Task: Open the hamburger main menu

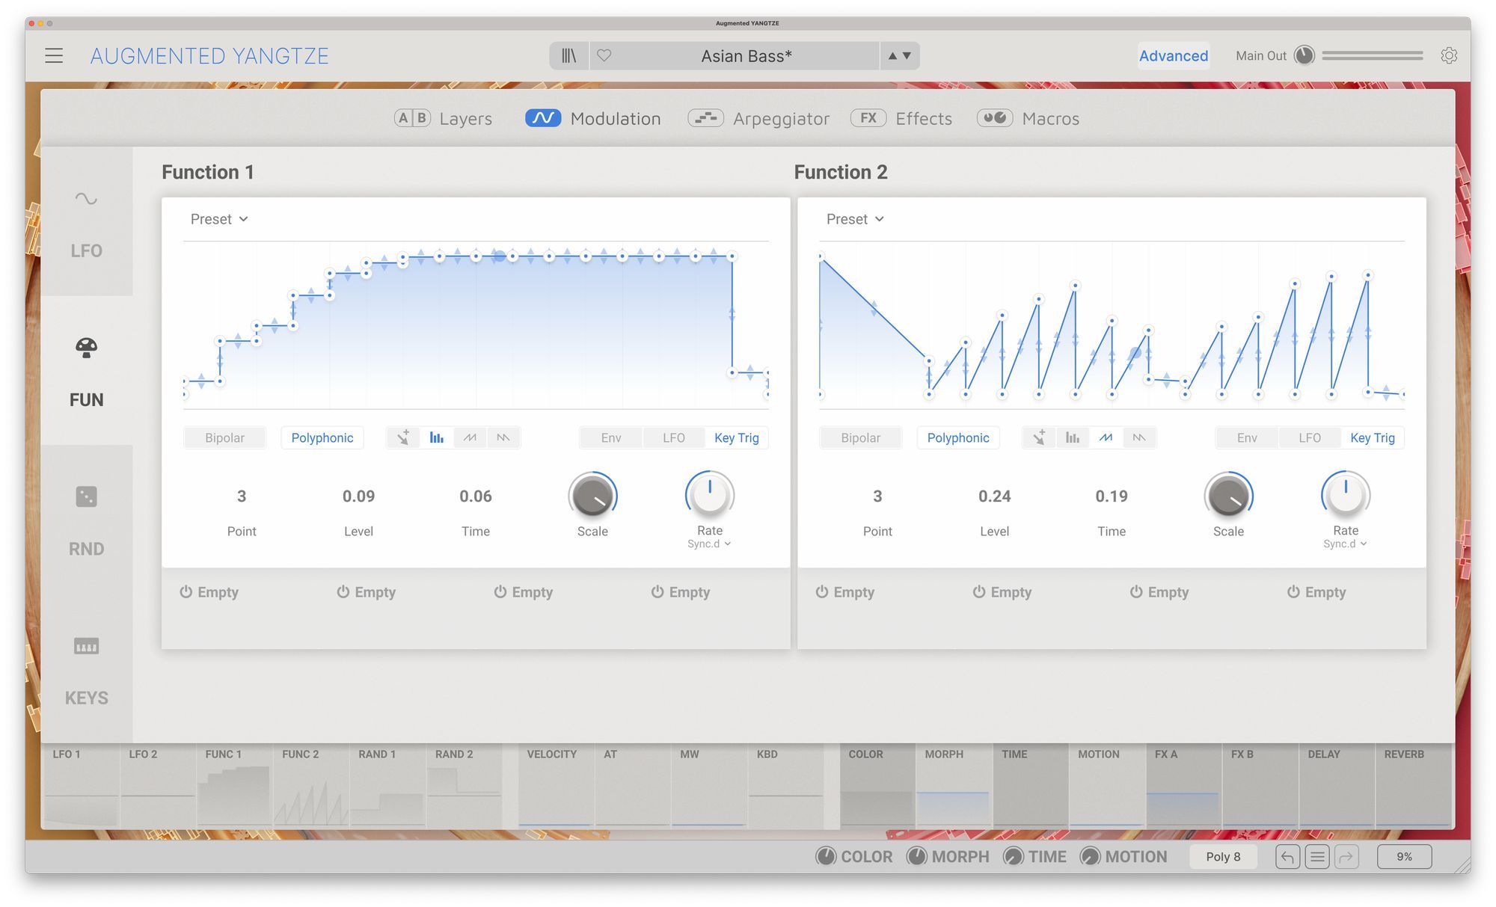Action: (x=54, y=56)
